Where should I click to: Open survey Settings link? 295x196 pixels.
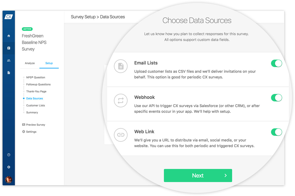31,132
